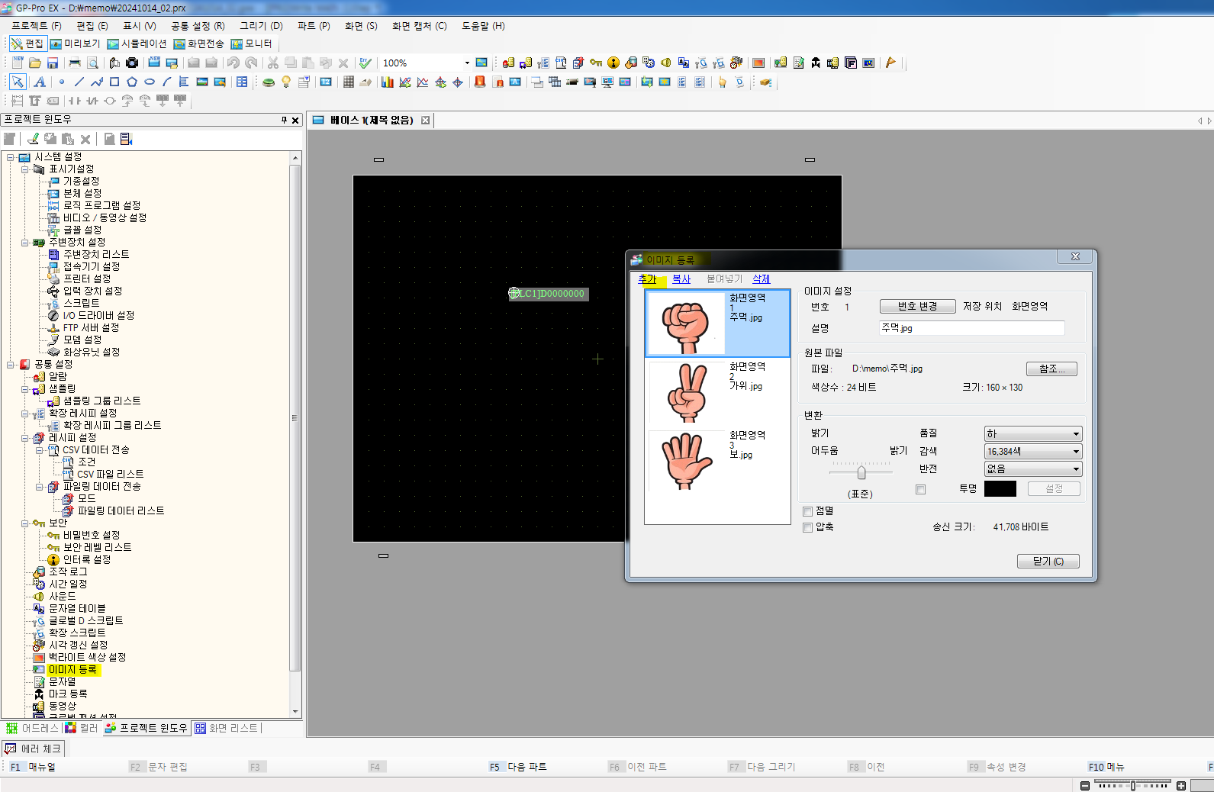Click the zoom out minus icon at bottom
Image resolution: width=1214 pixels, height=792 pixels.
point(1085,785)
